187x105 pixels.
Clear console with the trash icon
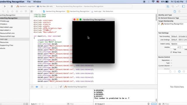[148, 104]
